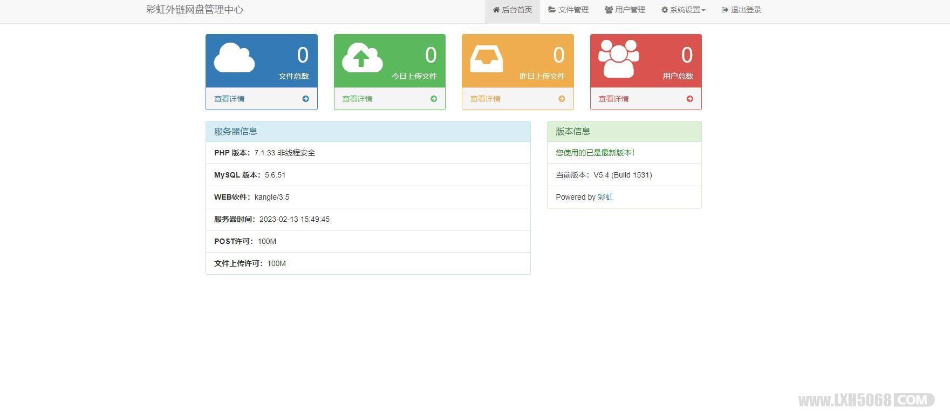Click the home icon beside 后台首页

[496, 10]
